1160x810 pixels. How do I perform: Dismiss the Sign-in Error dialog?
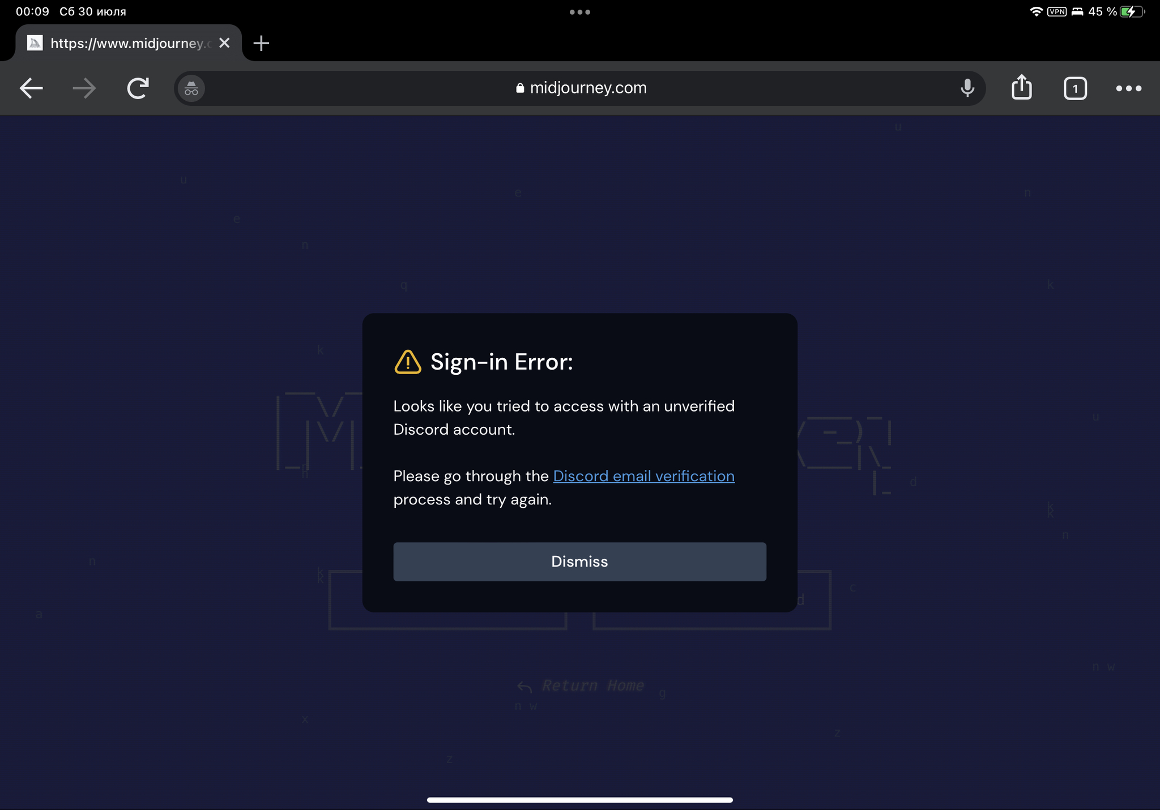click(579, 562)
